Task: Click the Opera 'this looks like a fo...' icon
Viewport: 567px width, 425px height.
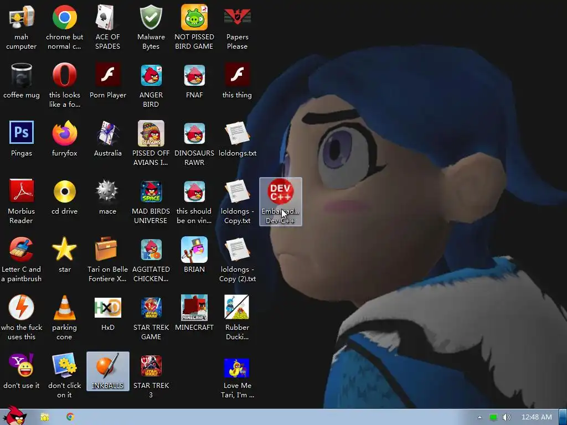Action: [64, 85]
